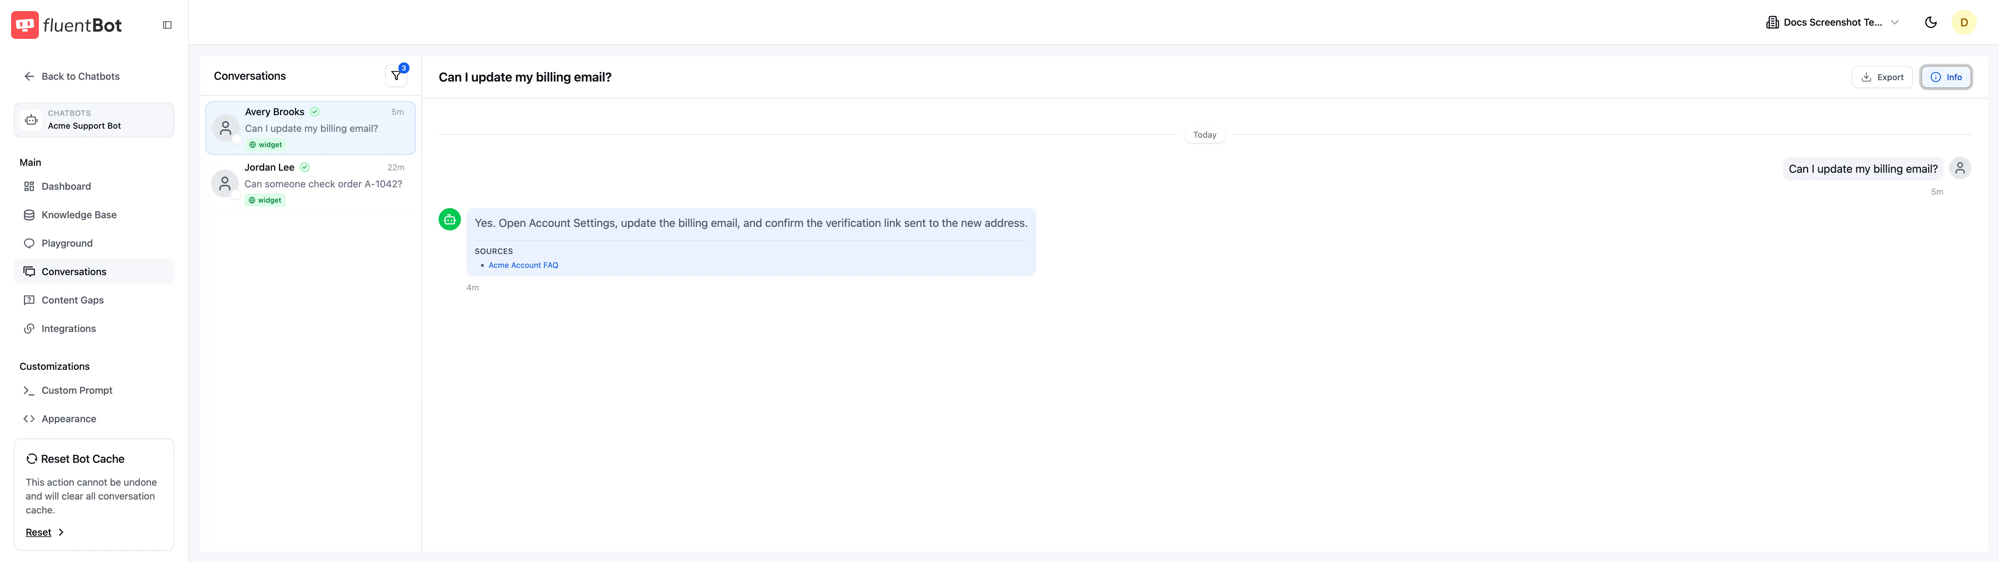Click the workspace building icon

(1772, 23)
